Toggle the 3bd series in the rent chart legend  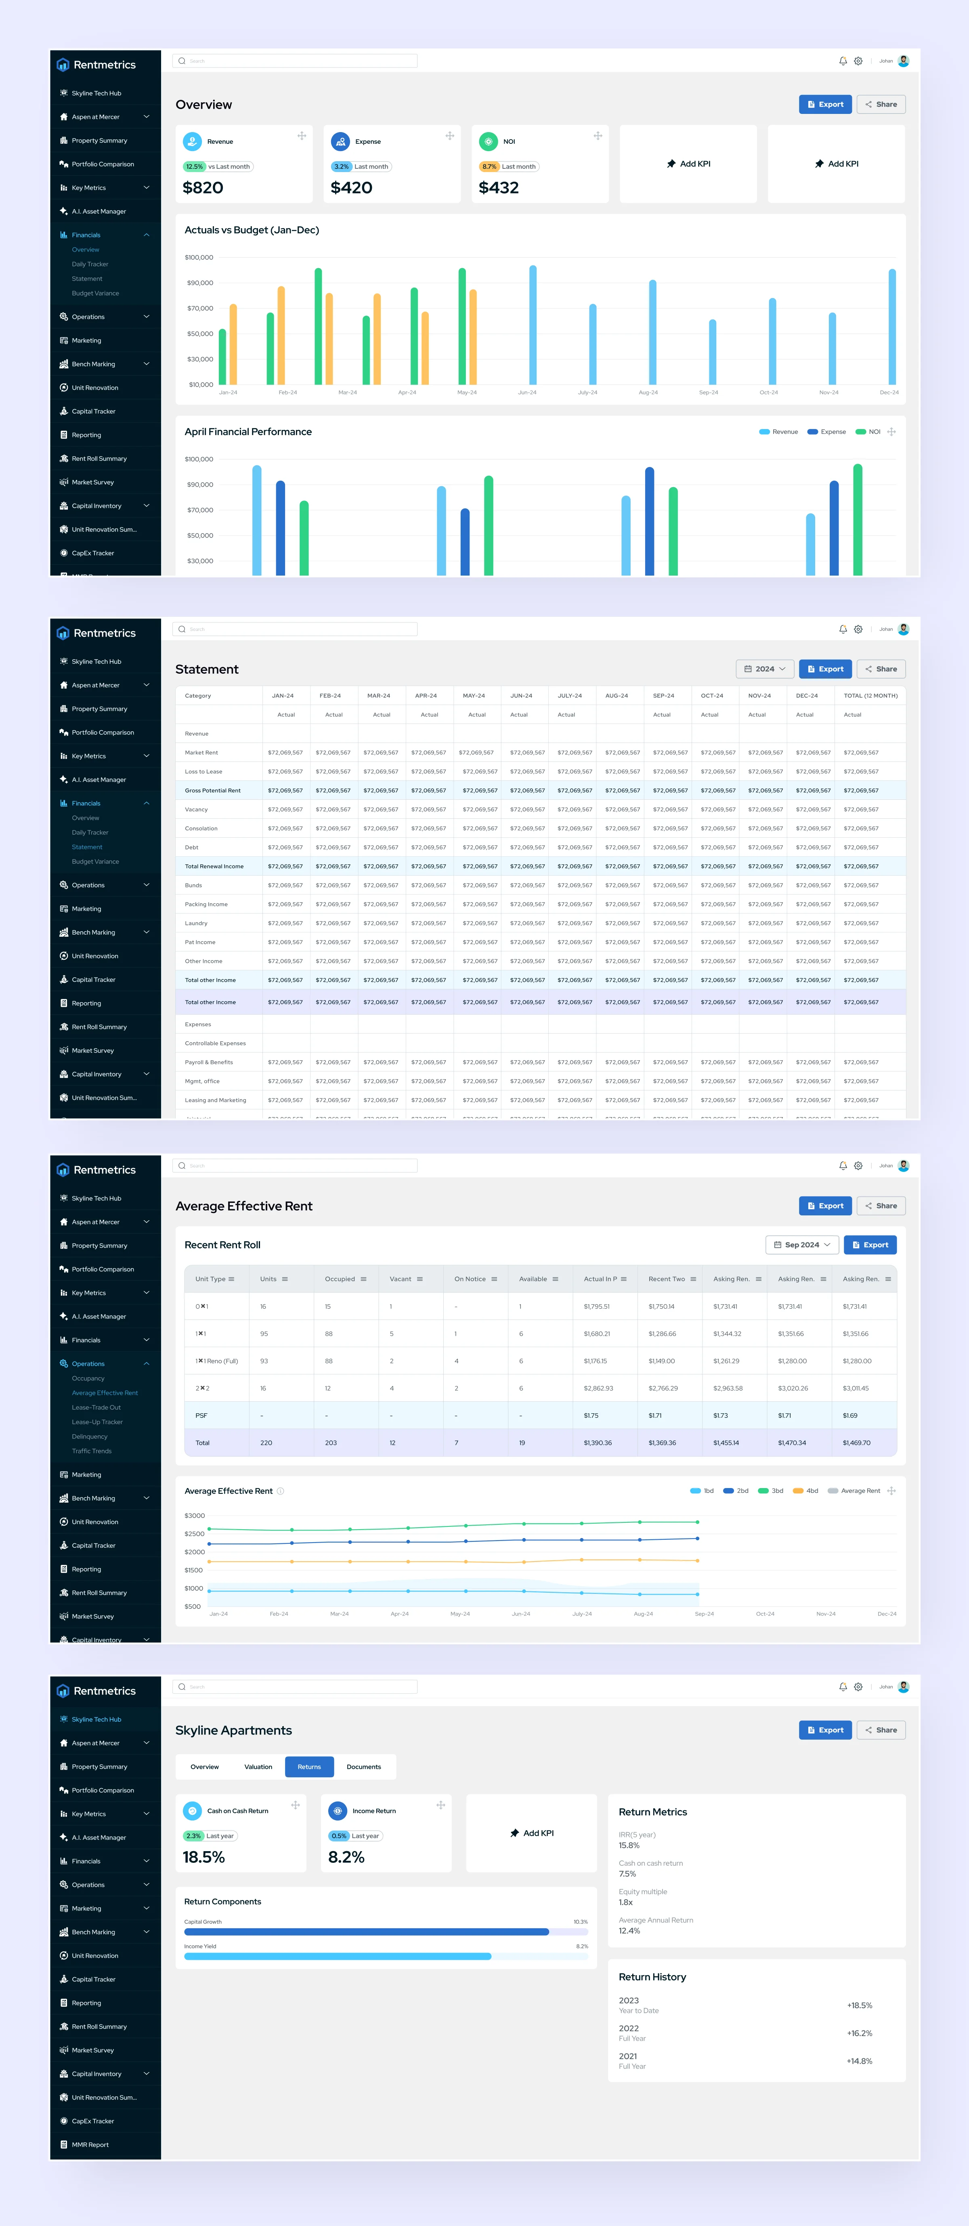click(x=770, y=1490)
